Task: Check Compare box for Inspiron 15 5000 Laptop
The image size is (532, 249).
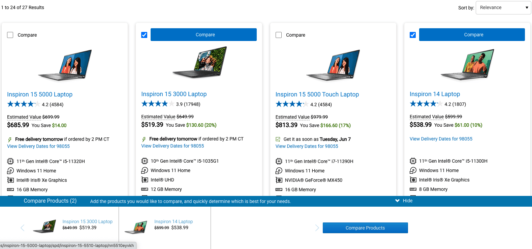Action: (10, 35)
